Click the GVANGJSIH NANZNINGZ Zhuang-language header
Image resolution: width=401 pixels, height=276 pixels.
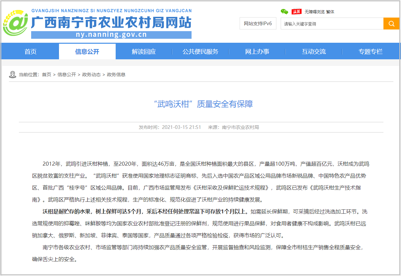point(112,10)
